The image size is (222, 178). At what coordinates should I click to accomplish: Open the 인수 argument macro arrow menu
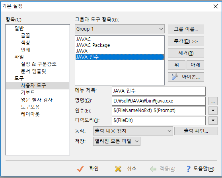click(x=213, y=110)
